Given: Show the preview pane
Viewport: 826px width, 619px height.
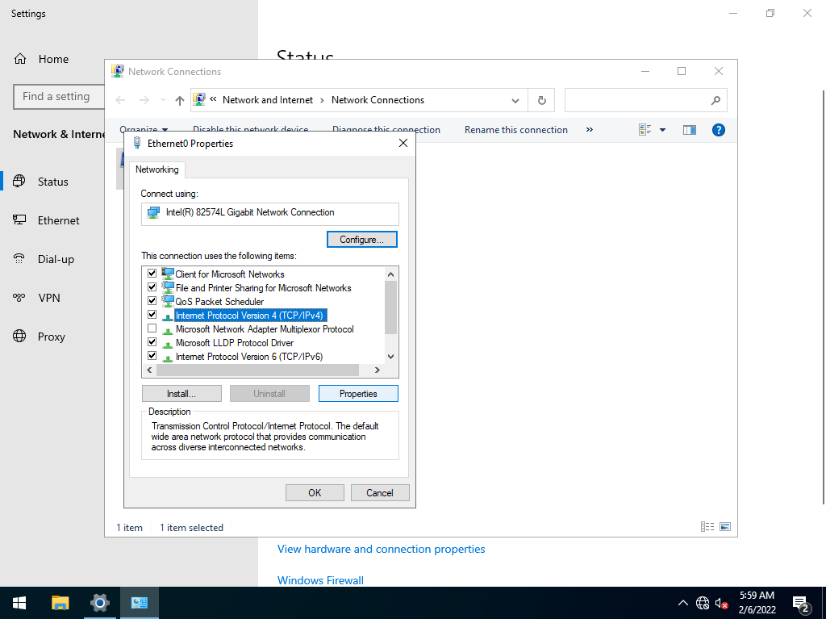Looking at the screenshot, I should pos(690,130).
